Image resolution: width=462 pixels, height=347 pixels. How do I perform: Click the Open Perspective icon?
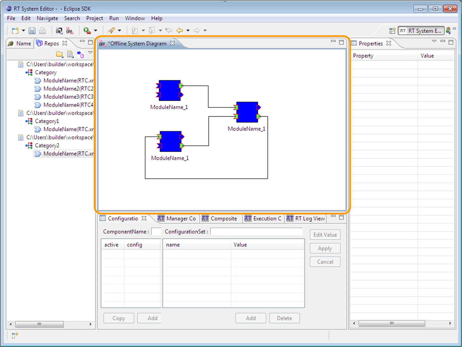[392, 31]
